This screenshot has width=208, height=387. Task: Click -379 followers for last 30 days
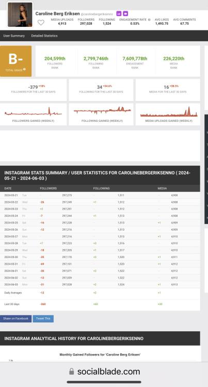click(34, 87)
